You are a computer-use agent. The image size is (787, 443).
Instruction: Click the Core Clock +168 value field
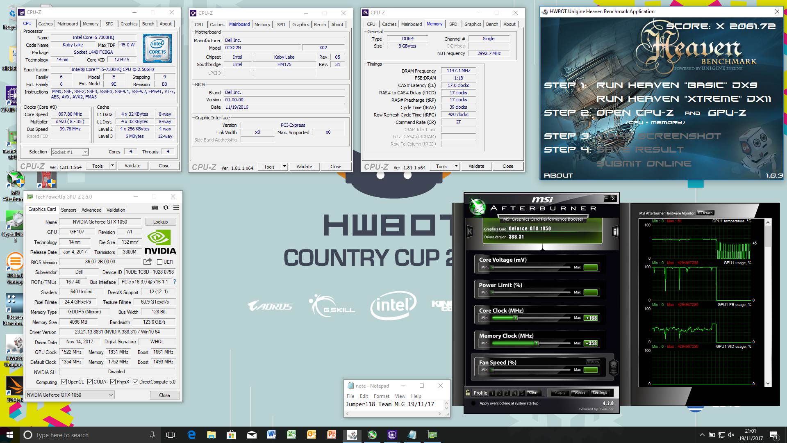(x=591, y=318)
